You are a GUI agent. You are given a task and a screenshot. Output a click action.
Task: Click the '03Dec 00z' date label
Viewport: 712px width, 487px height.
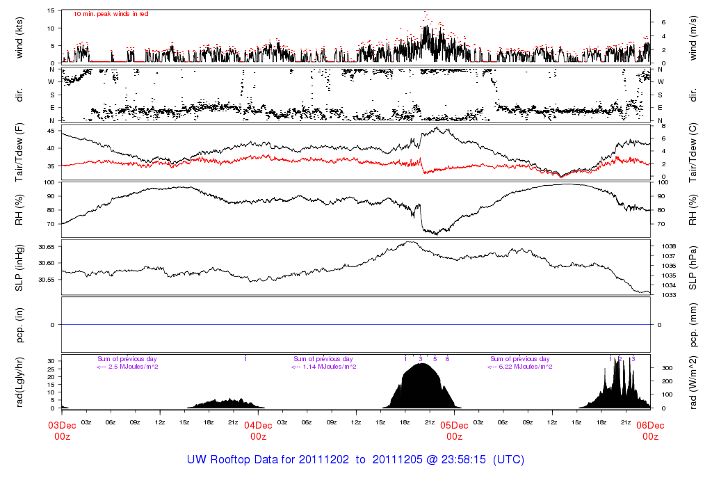(62, 431)
